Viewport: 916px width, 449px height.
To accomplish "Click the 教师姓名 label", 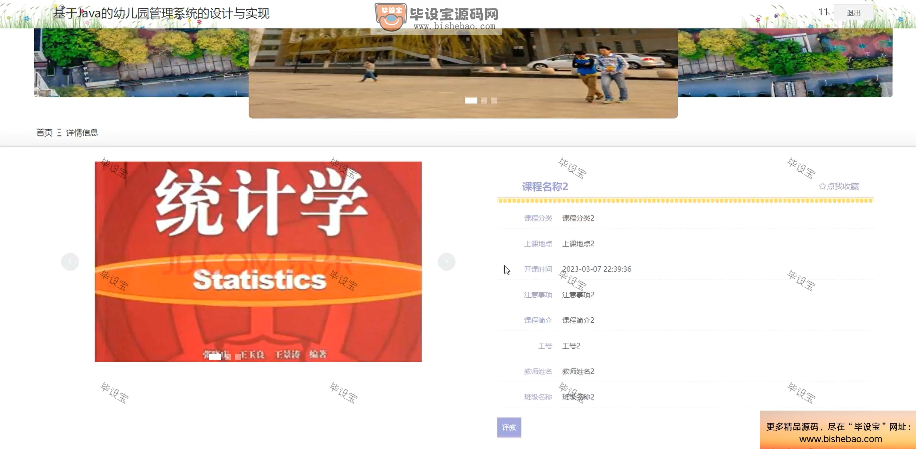I will pos(537,371).
